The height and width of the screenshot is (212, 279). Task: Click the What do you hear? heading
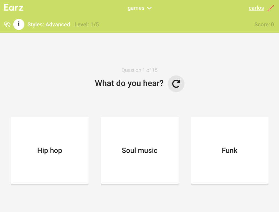(129, 83)
